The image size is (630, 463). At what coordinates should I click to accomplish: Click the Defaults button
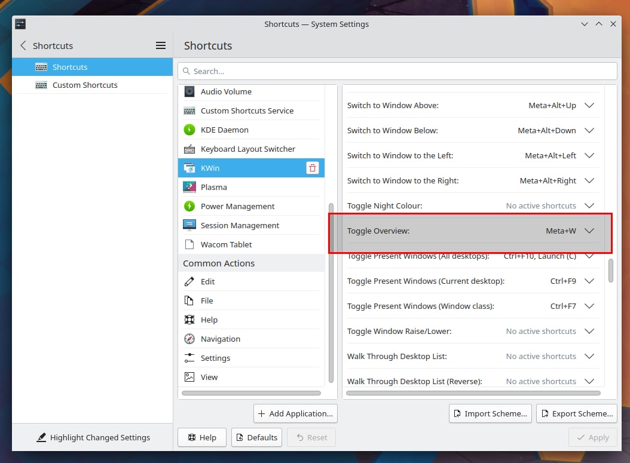tap(257, 437)
